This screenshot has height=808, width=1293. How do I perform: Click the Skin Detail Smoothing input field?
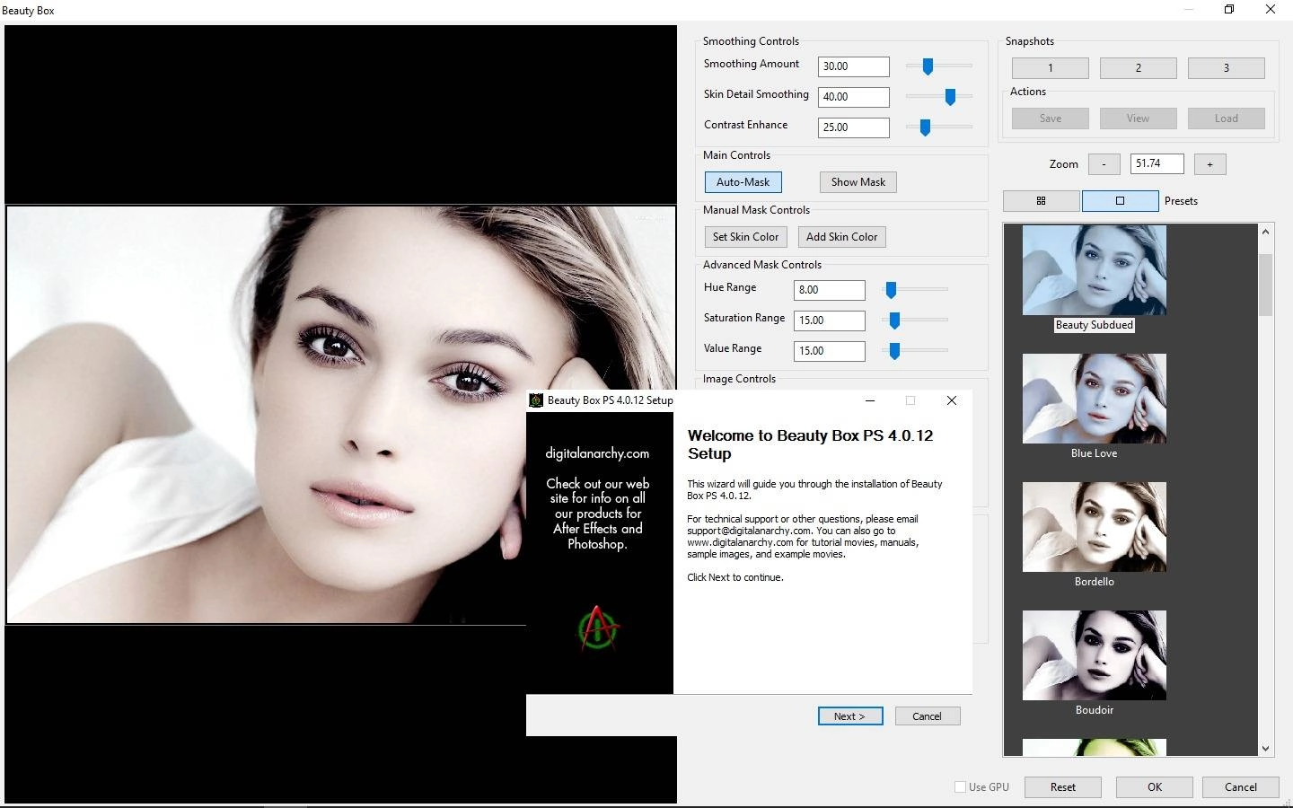click(853, 97)
